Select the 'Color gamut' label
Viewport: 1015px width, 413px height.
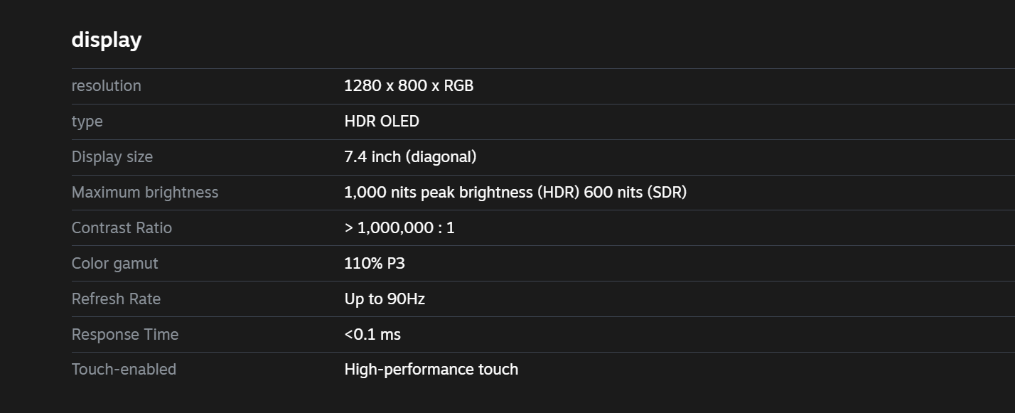click(x=115, y=264)
